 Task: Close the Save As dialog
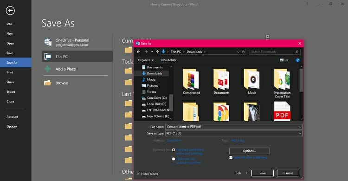tap(300, 43)
